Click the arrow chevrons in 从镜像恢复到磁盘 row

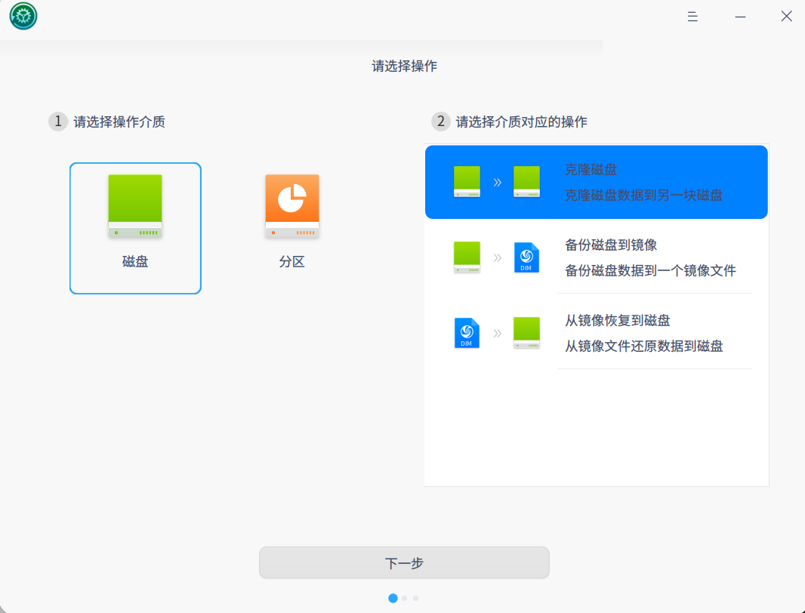click(x=497, y=333)
